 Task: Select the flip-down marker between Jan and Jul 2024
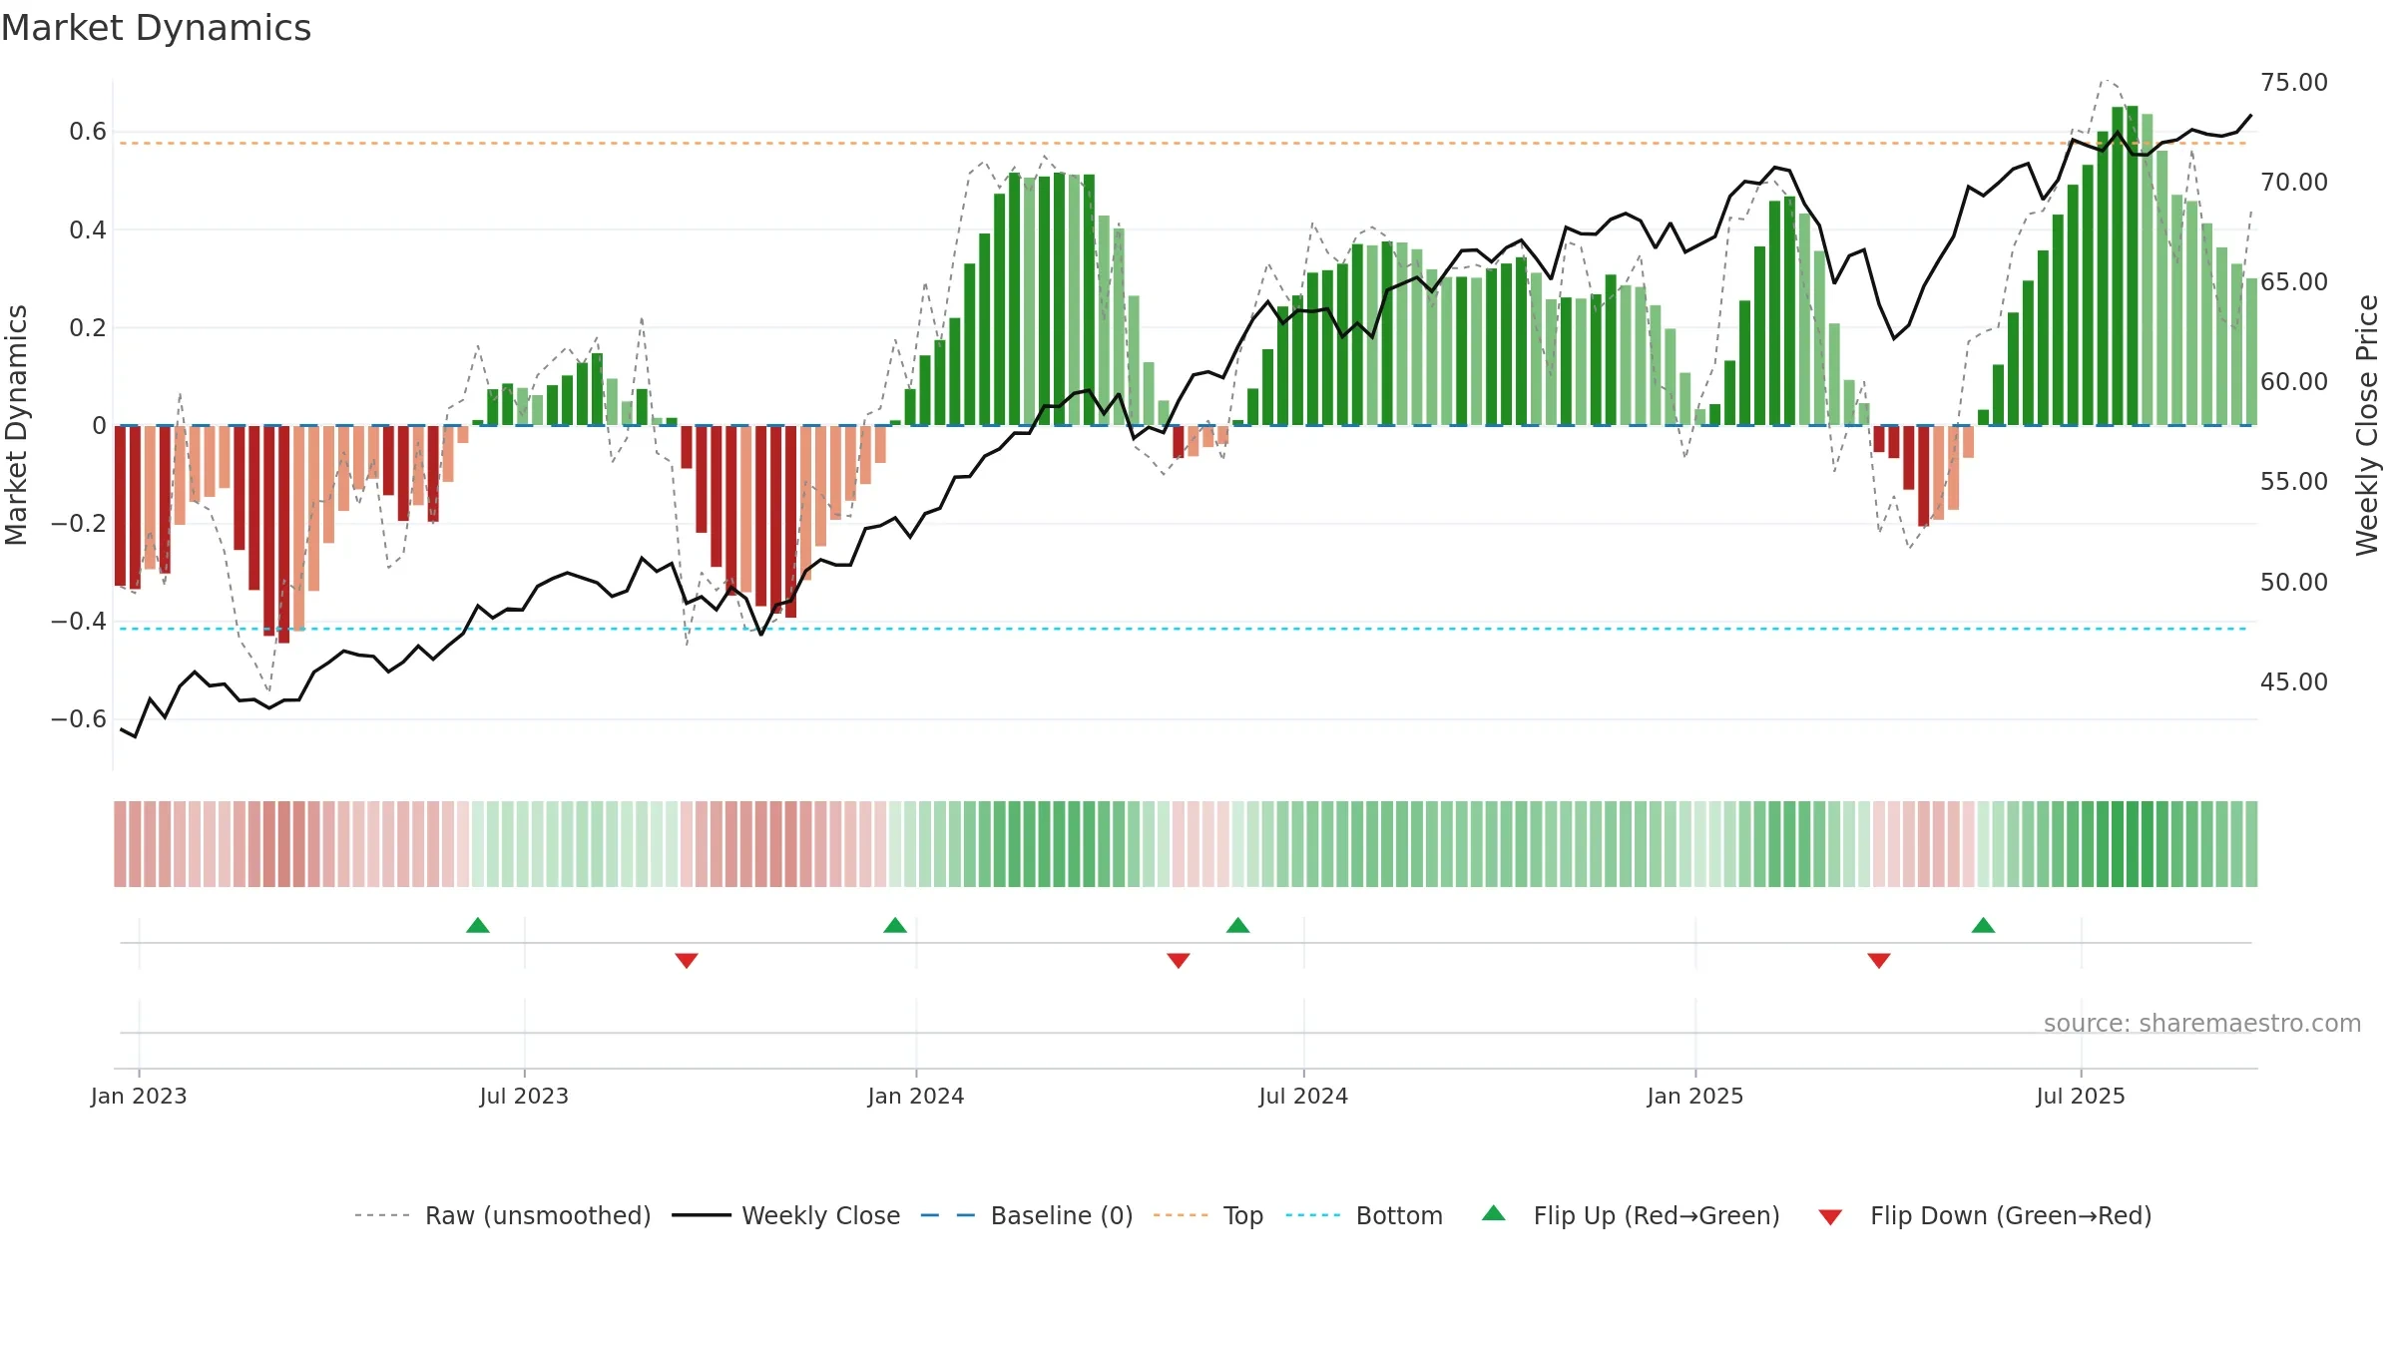(x=1179, y=960)
